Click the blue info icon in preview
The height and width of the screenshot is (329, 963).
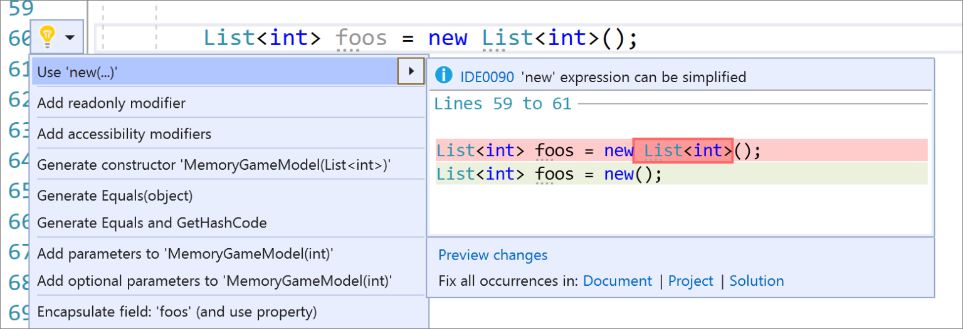[x=443, y=76]
